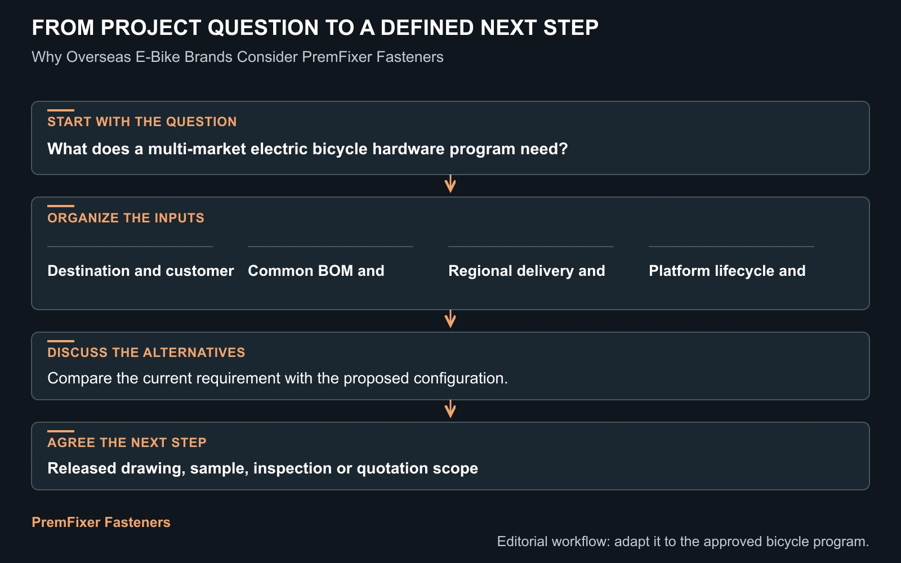
Task: Click the orange accent bar above Start With The Question
Action: 61,110
